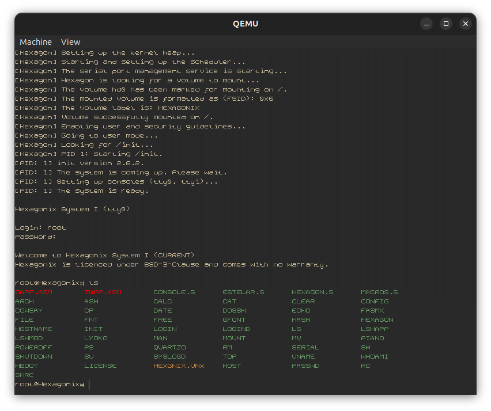The image size is (491, 411).
Task: Click the SHUTDOWN file name
Action: pos(34,357)
